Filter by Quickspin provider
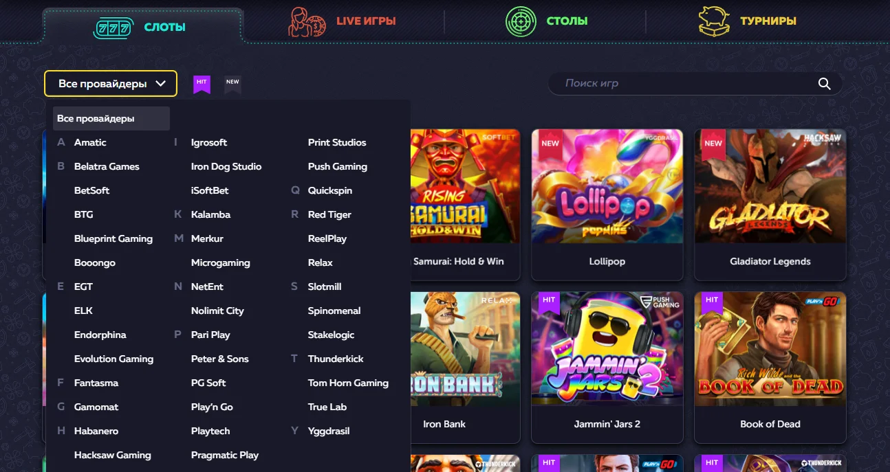Screen dimensions: 890x472 (x=330, y=190)
